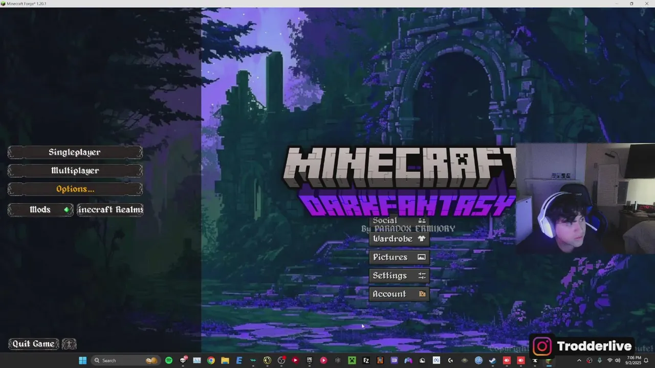Open the Settings entry with sliders icon
The image size is (655, 368).
click(399, 275)
